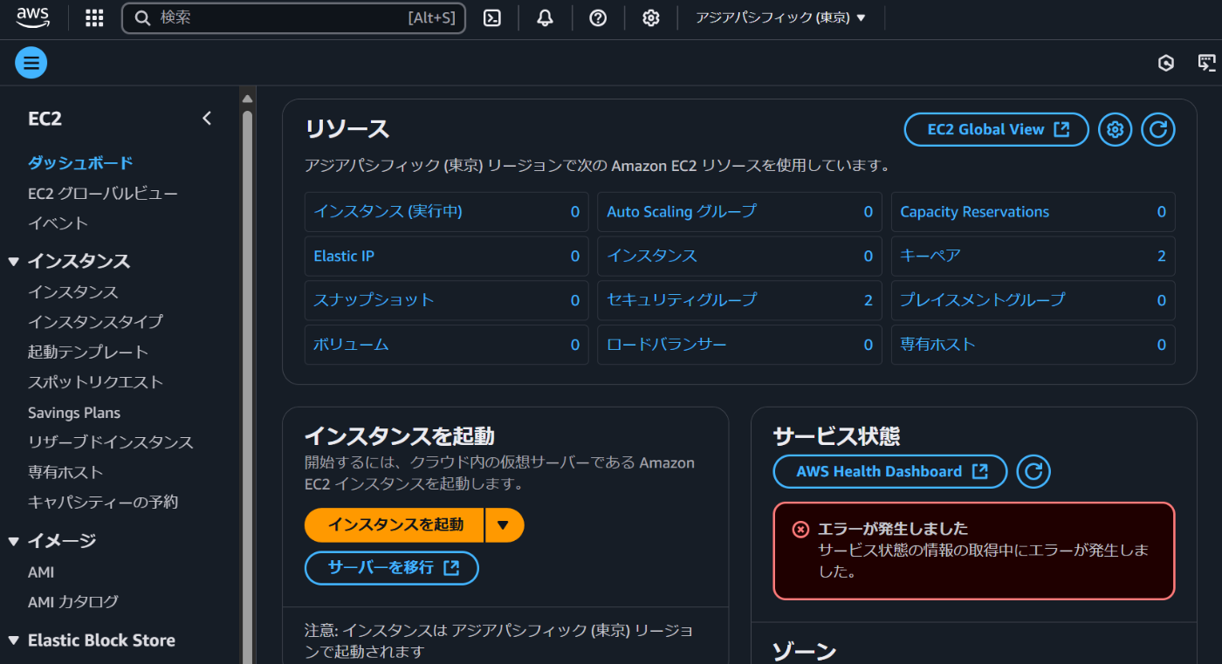Refresh the resources panel

click(1158, 130)
